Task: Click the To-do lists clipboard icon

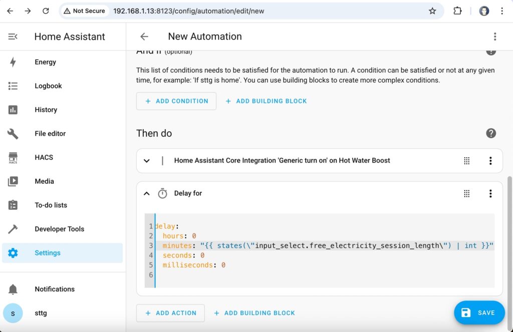Action: (13, 205)
